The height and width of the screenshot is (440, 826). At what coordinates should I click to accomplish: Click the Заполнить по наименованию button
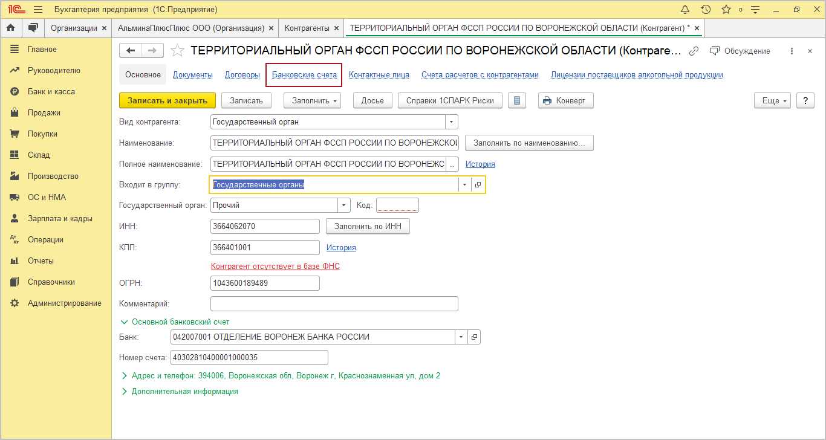tap(529, 143)
